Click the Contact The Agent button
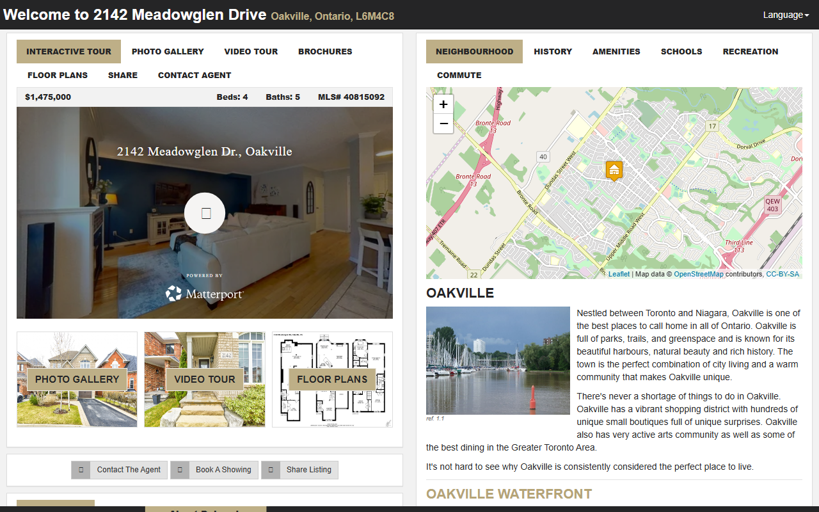 coord(119,470)
